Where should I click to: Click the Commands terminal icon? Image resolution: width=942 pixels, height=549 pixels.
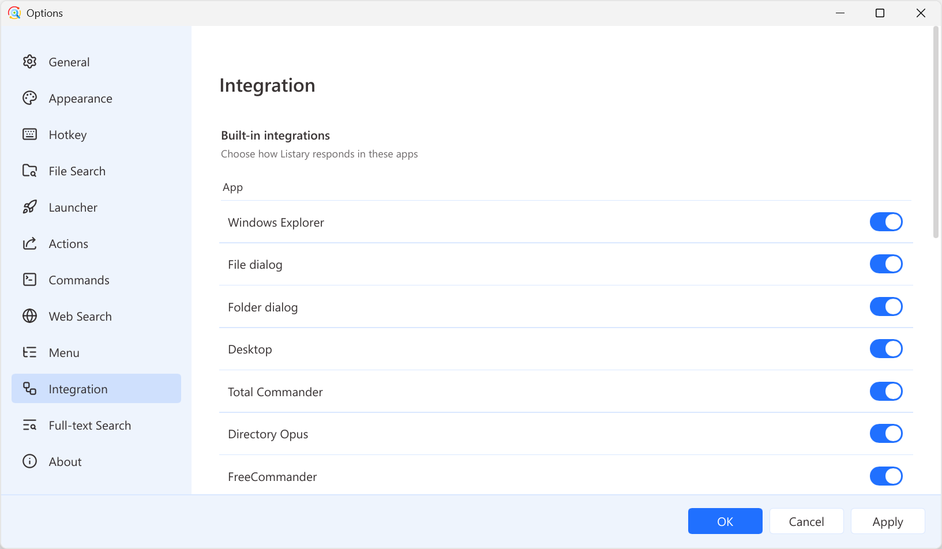[29, 280]
